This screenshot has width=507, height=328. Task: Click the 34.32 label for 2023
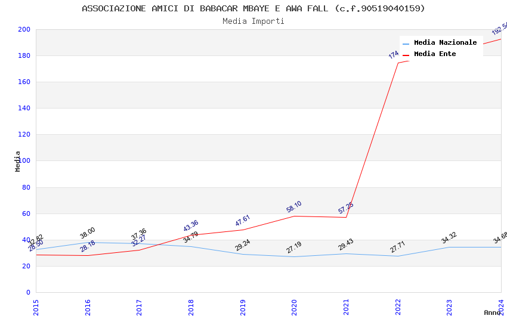pos(449,238)
